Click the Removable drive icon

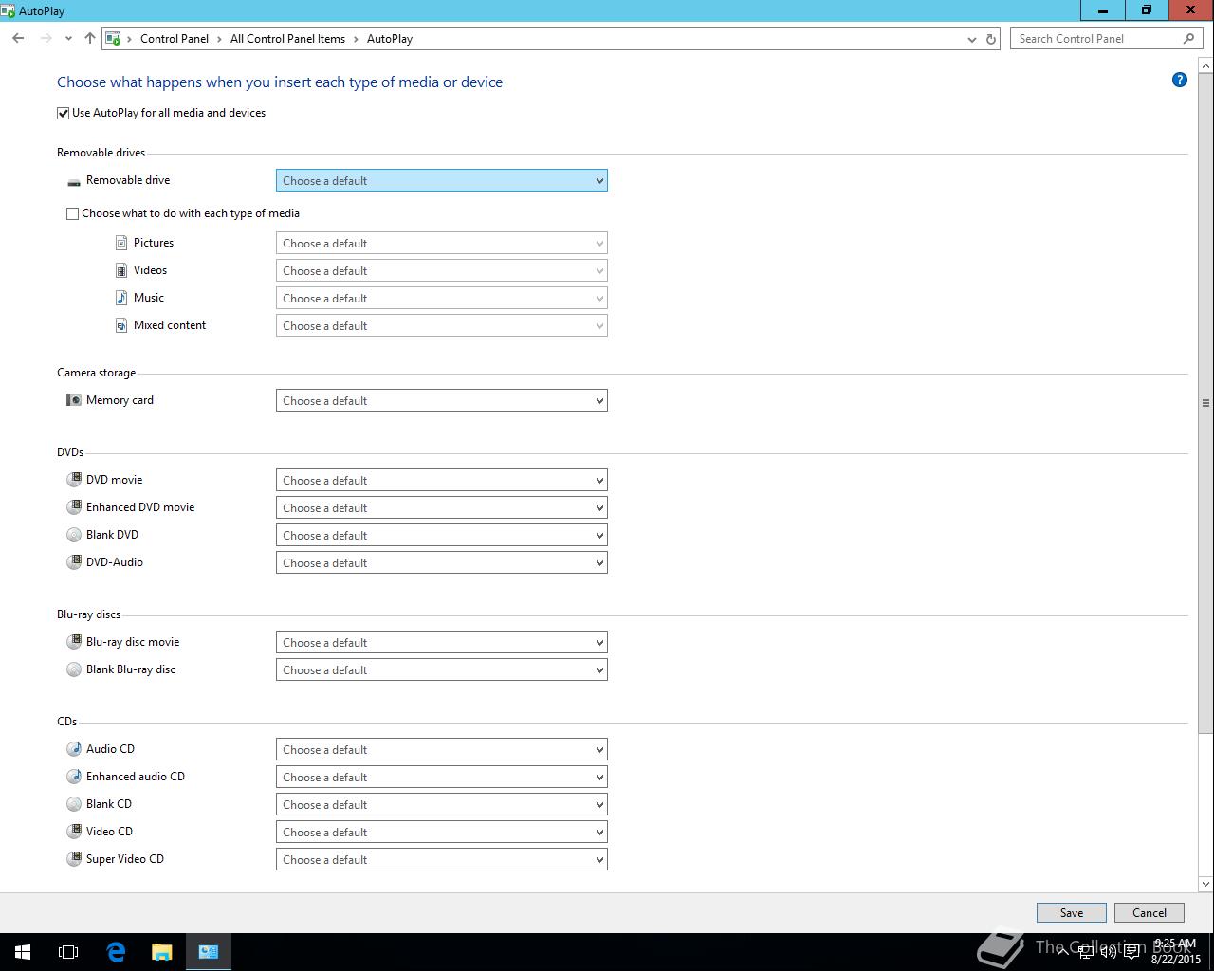(x=74, y=181)
